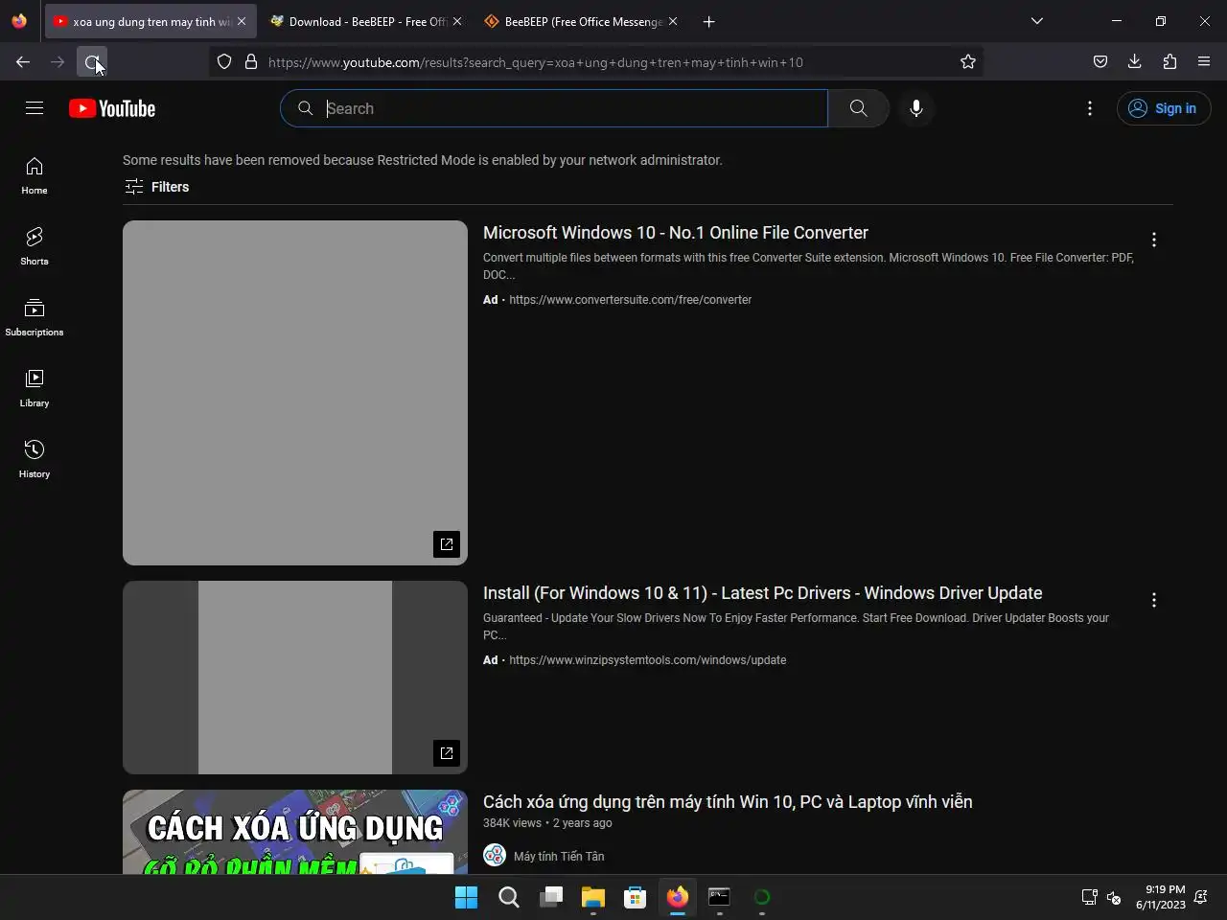
Task: Open Firefox View icon at tab bar
Action: (19, 21)
